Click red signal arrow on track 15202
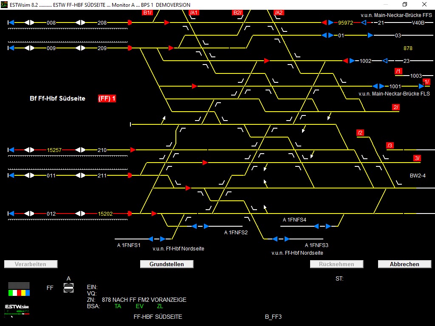The image size is (435, 326). pos(130,213)
